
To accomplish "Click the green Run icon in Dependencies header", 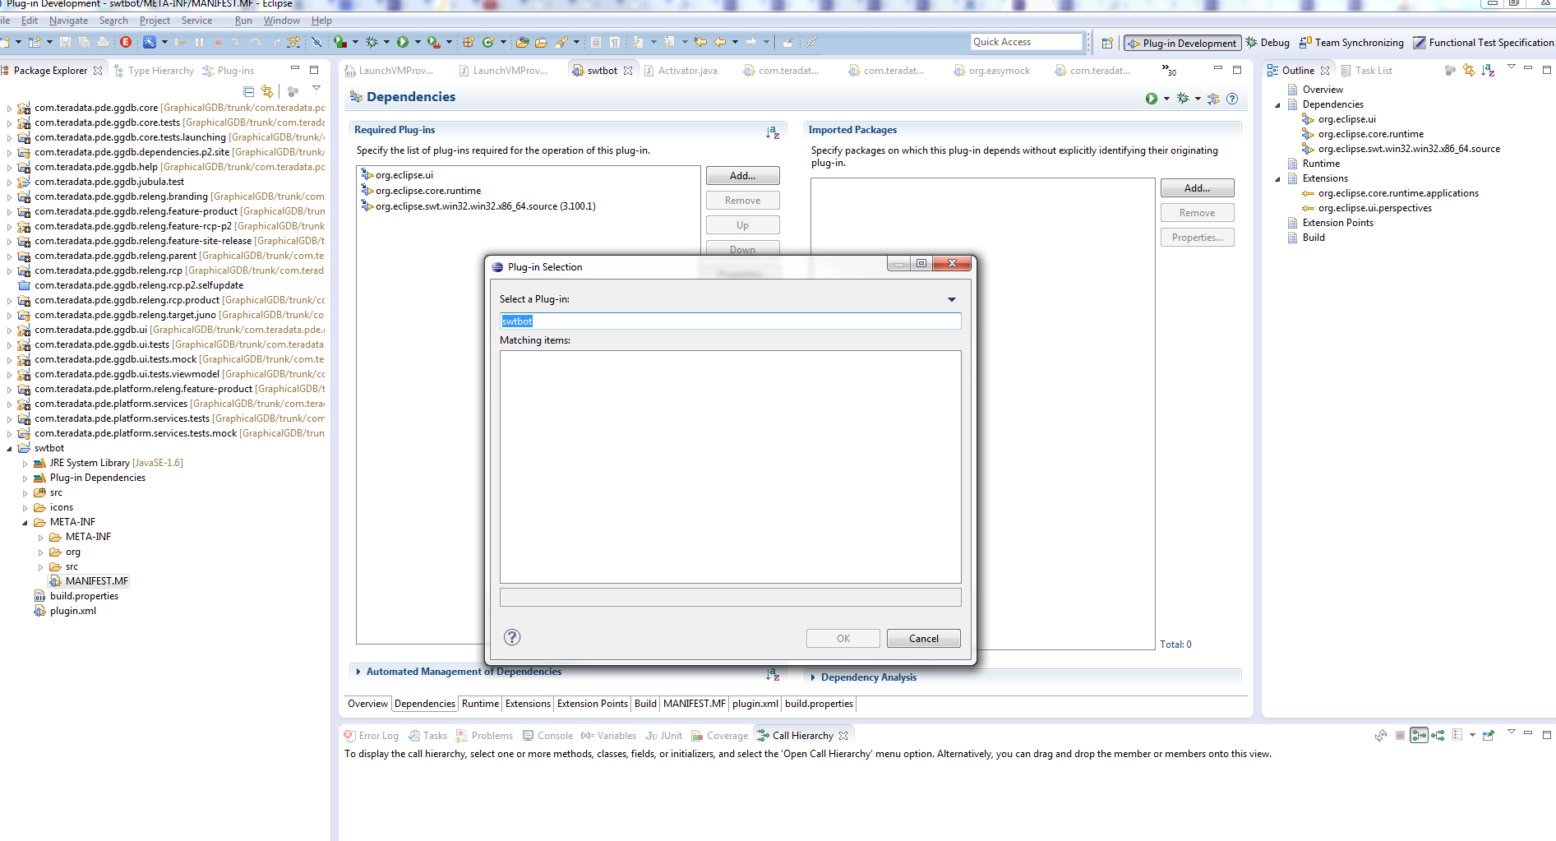I will tap(1152, 99).
